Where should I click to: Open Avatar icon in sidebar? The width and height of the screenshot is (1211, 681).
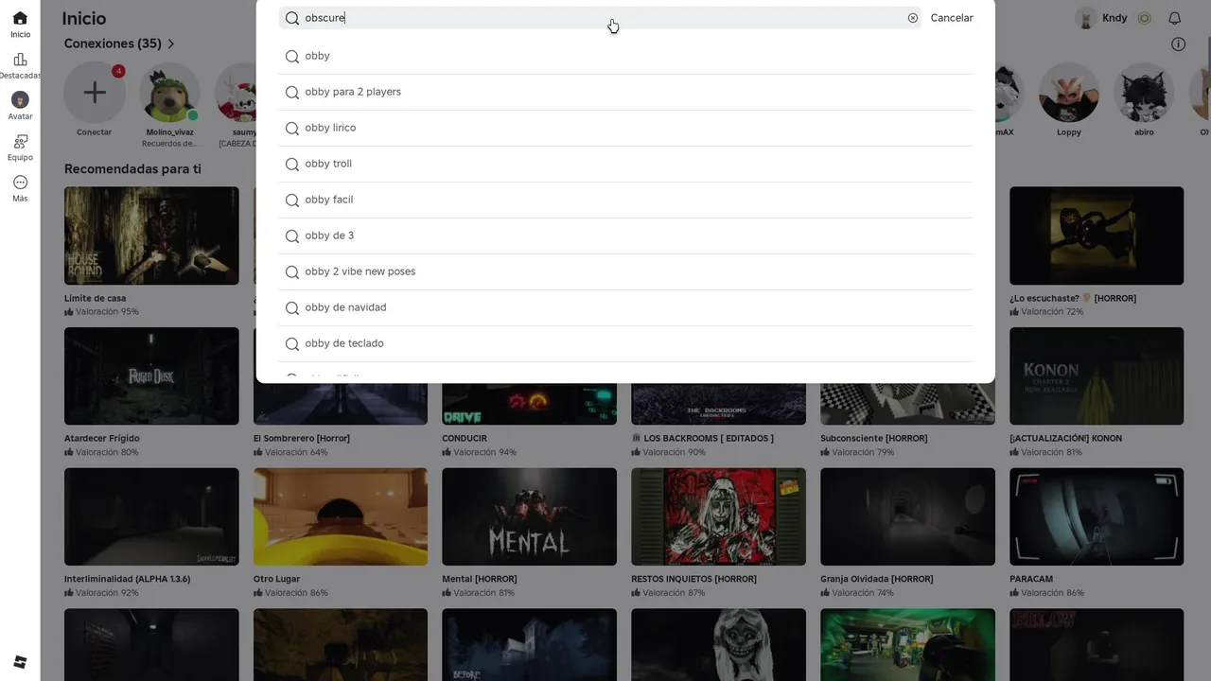pyautogui.click(x=20, y=99)
